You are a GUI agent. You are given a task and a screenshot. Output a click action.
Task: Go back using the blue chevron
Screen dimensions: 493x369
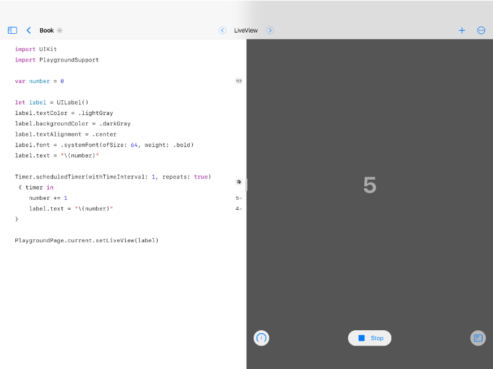[28, 30]
